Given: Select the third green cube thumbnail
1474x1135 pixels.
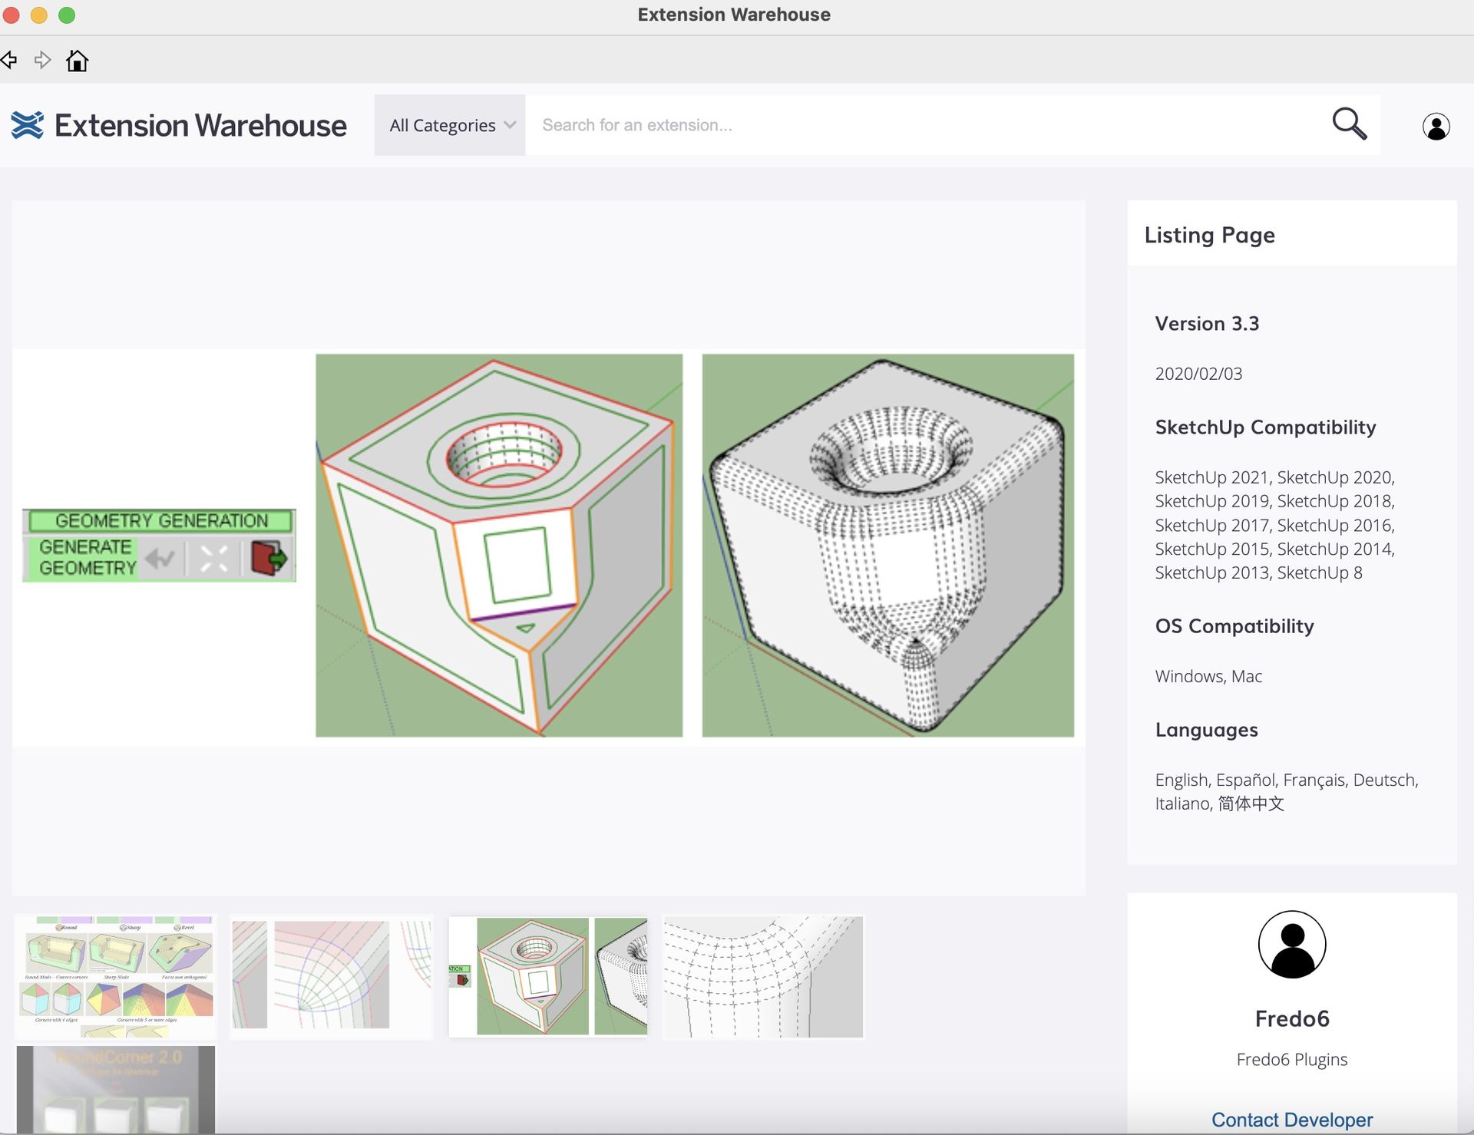Looking at the screenshot, I should pyautogui.click(x=548, y=976).
